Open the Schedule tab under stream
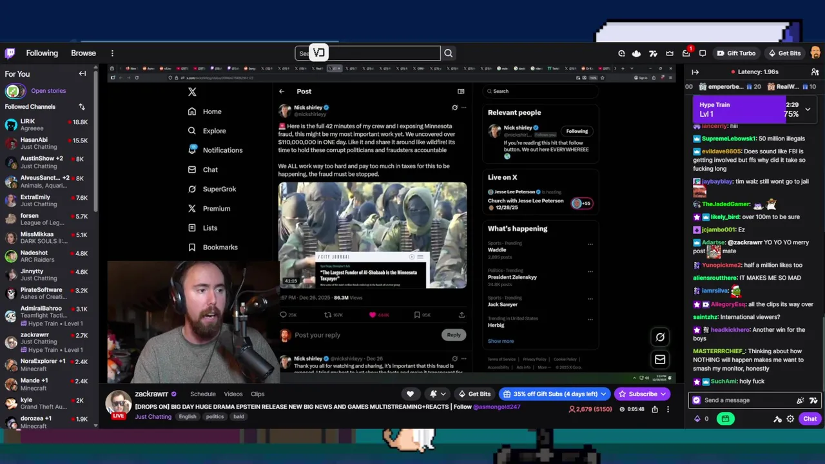The height and width of the screenshot is (464, 825). pyautogui.click(x=203, y=394)
